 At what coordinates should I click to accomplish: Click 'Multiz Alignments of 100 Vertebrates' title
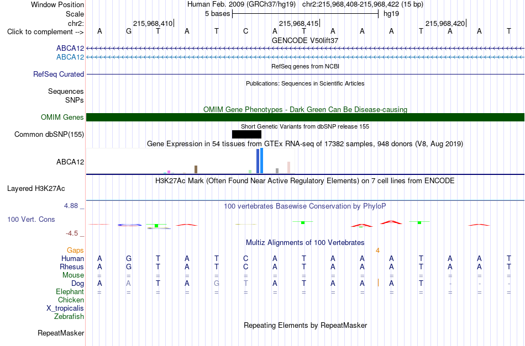305,242
